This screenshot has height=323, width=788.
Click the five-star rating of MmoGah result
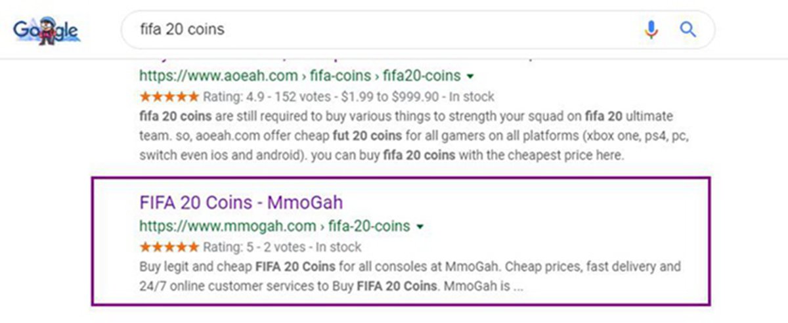(x=169, y=248)
